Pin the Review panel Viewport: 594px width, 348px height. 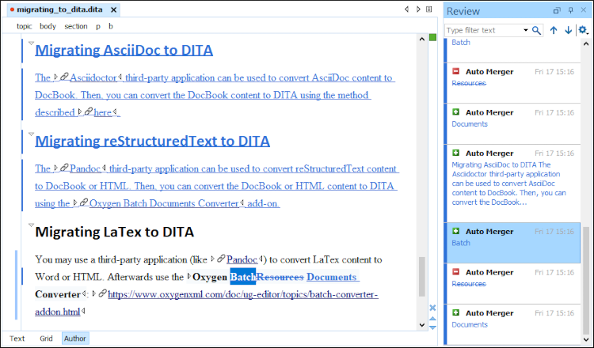(x=569, y=10)
